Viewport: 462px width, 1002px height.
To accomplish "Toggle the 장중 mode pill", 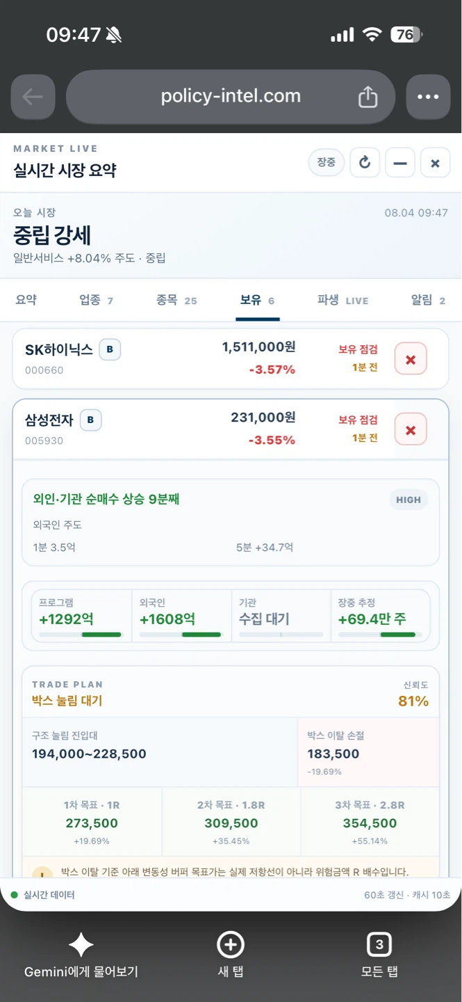I will point(326,163).
